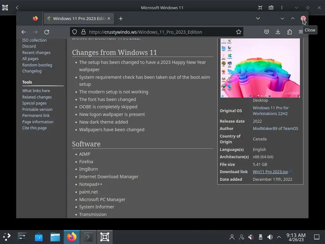Switch to Firefox in the taskbar
This screenshot has height=244, width=325.
pos(72,237)
